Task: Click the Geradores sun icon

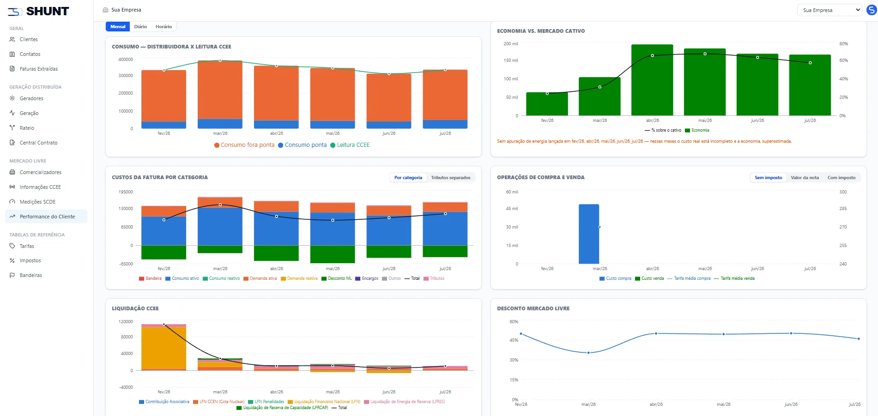Action: pos(12,98)
